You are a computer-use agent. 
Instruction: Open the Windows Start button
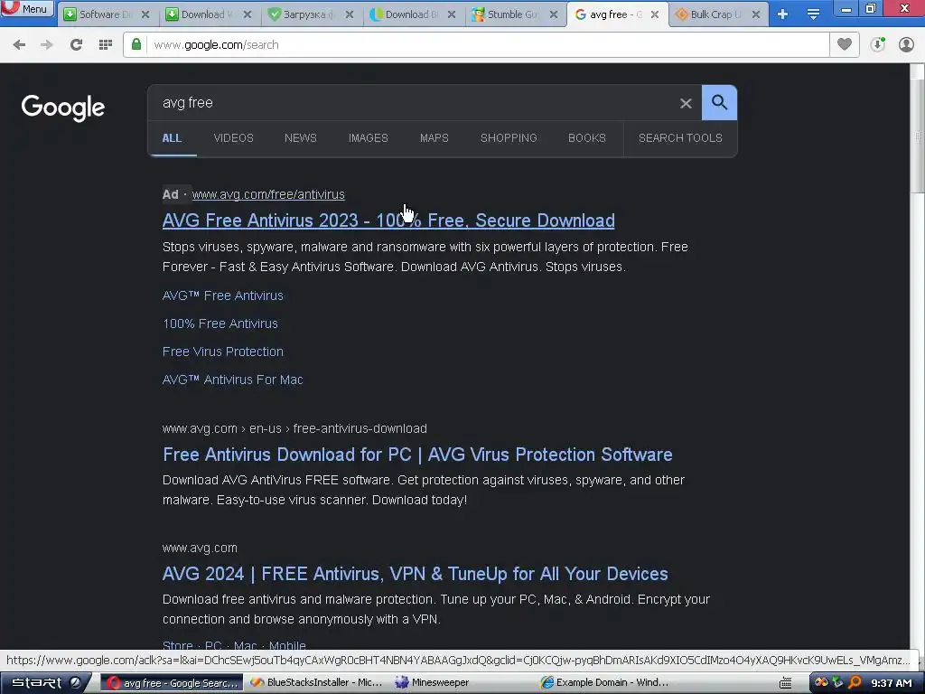pyautogui.click(x=43, y=683)
